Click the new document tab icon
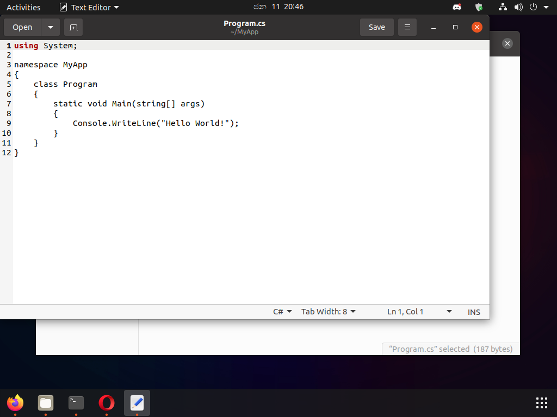Viewport: 557px width, 417px height. [73, 27]
